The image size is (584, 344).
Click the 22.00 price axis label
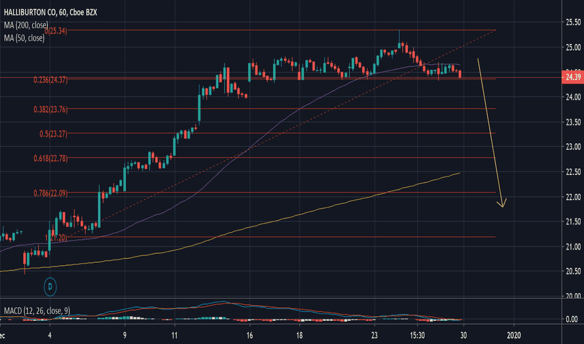point(573,197)
